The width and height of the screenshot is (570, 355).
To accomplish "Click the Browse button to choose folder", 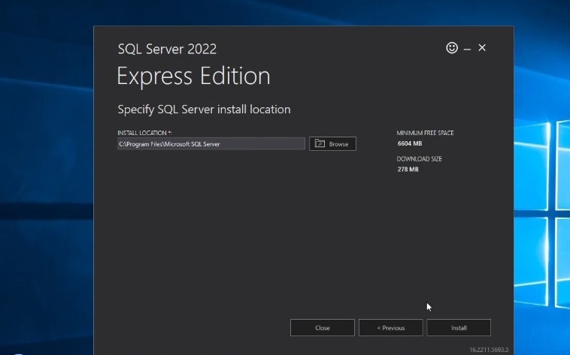I will pyautogui.click(x=332, y=144).
